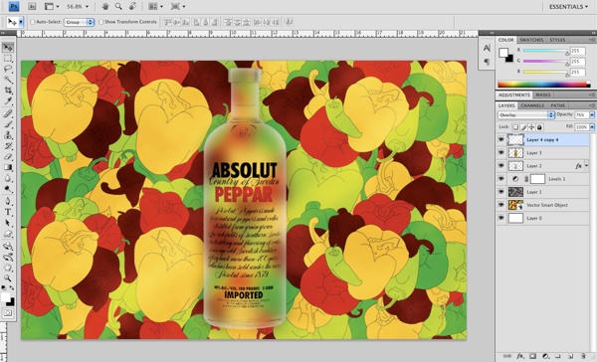Select the Adjustments tab
597x362 pixels.
click(x=514, y=94)
